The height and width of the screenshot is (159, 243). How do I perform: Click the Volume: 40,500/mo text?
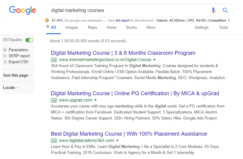[171, 20]
